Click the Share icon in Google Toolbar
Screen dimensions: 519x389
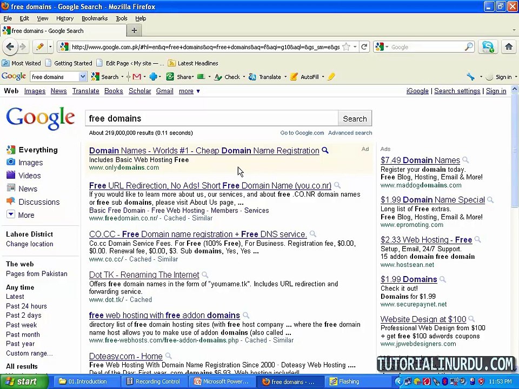170,77
